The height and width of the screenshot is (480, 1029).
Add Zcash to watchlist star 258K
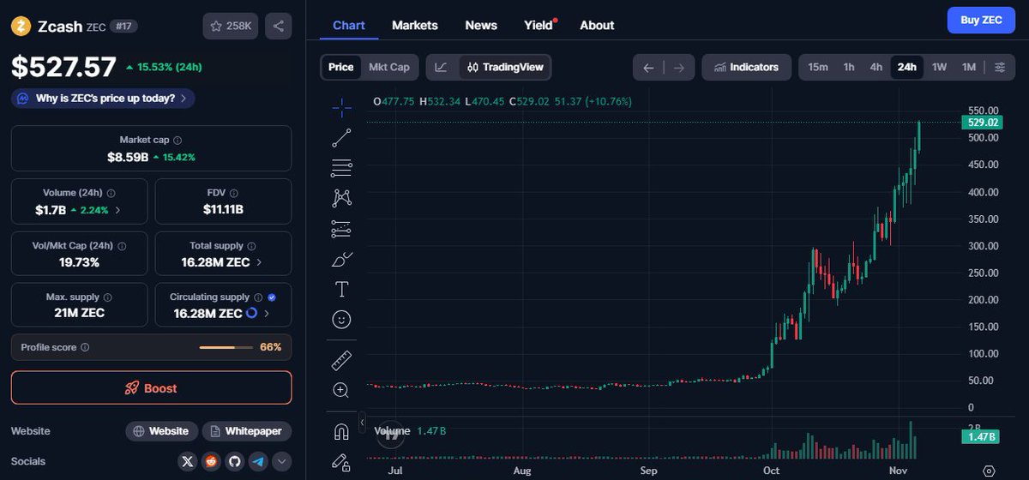click(x=231, y=26)
